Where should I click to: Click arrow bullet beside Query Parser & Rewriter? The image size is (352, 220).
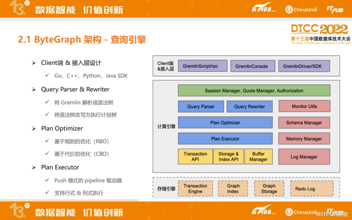click(34, 90)
